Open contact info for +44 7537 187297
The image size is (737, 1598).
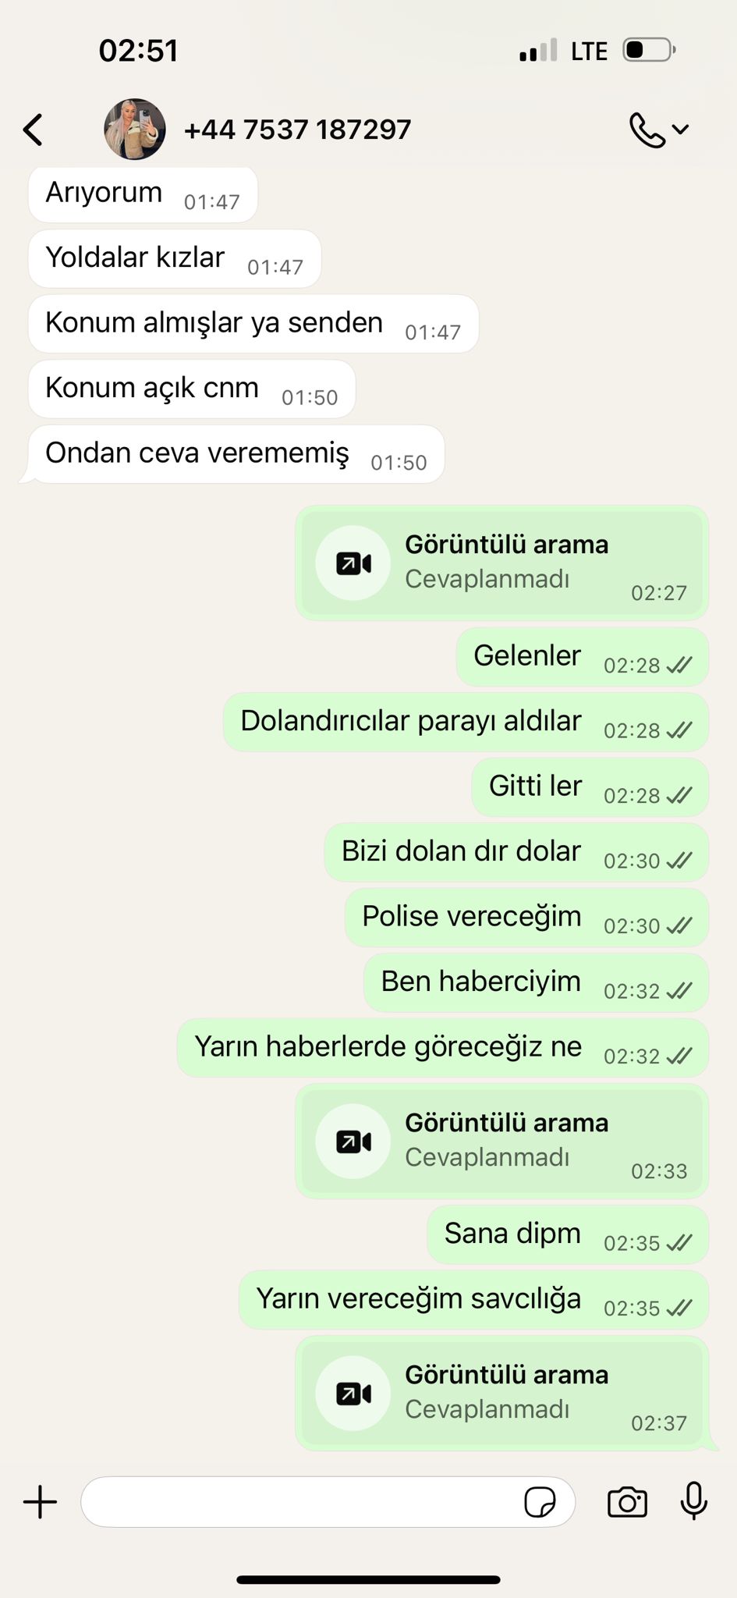(x=297, y=130)
